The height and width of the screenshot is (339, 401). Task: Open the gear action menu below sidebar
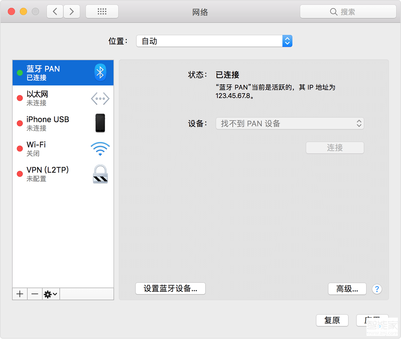click(x=50, y=294)
